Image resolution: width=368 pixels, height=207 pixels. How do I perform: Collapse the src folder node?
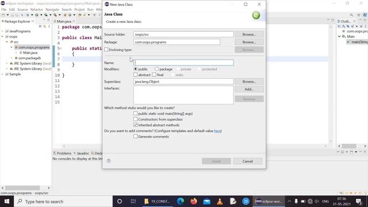click(x=7, y=42)
